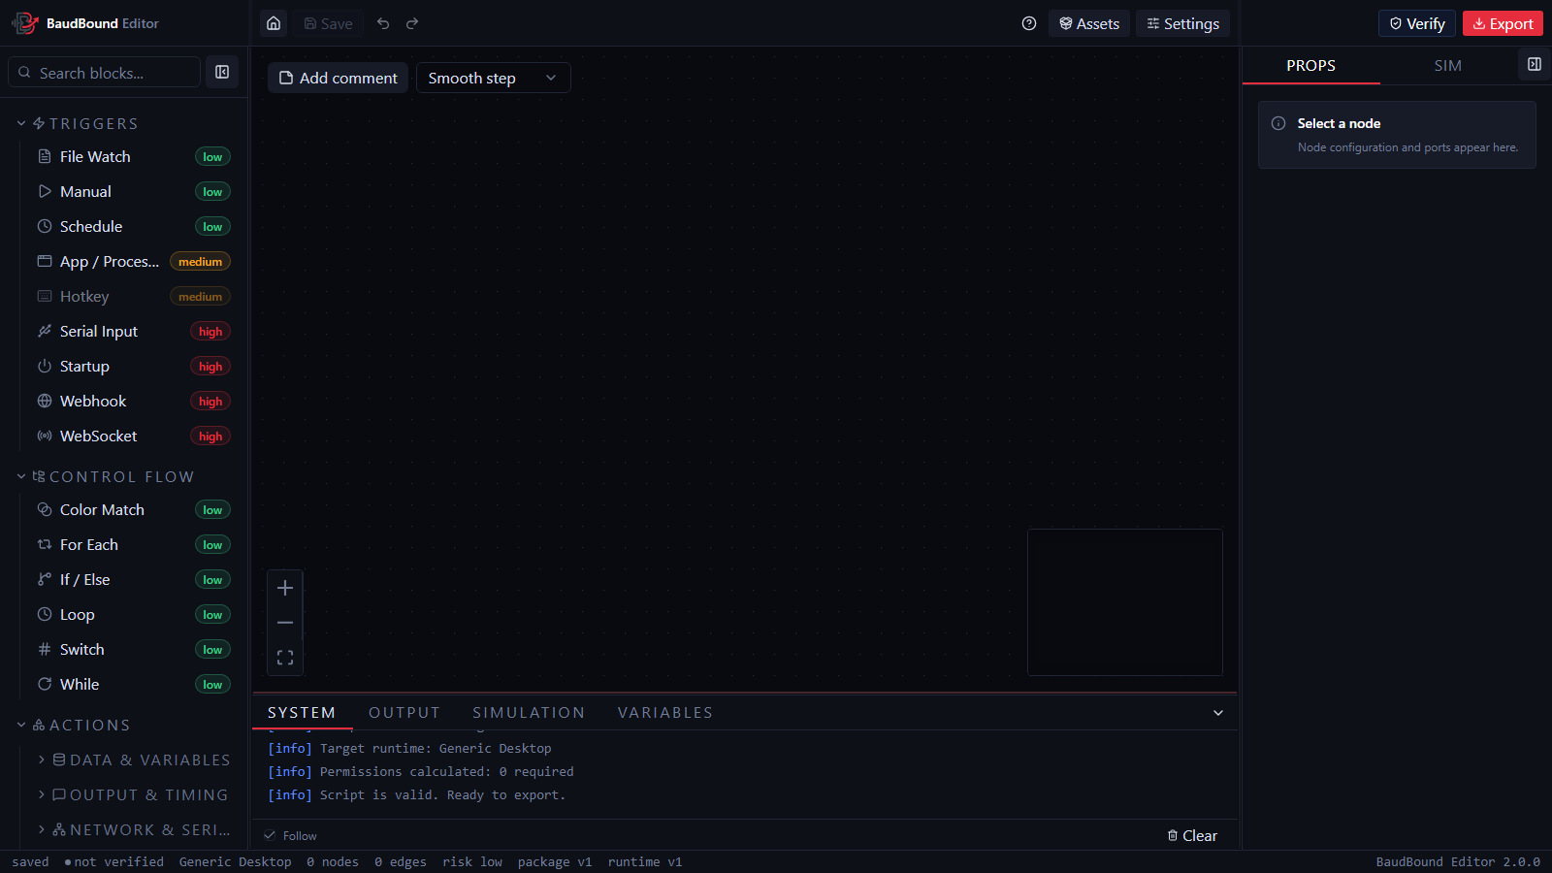The image size is (1552, 873).
Task: Clear the system log
Action: point(1192,835)
